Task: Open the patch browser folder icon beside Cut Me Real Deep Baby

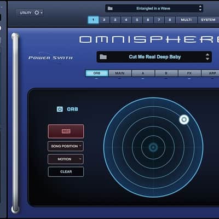Action: point(103,57)
